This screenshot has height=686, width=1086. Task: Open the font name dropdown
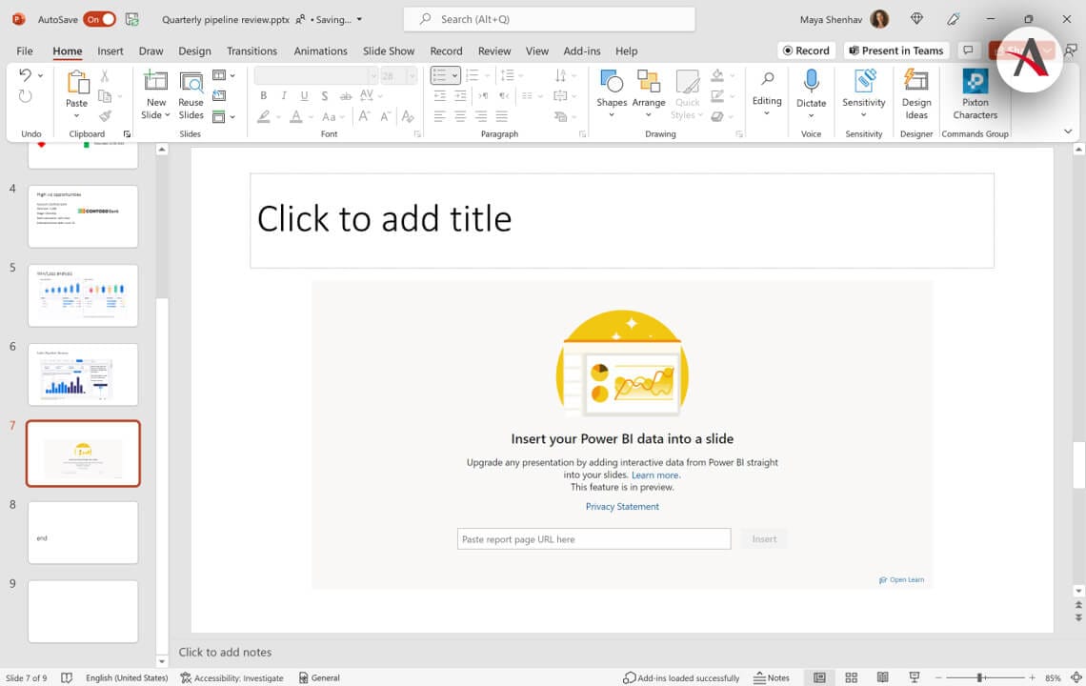coord(373,75)
